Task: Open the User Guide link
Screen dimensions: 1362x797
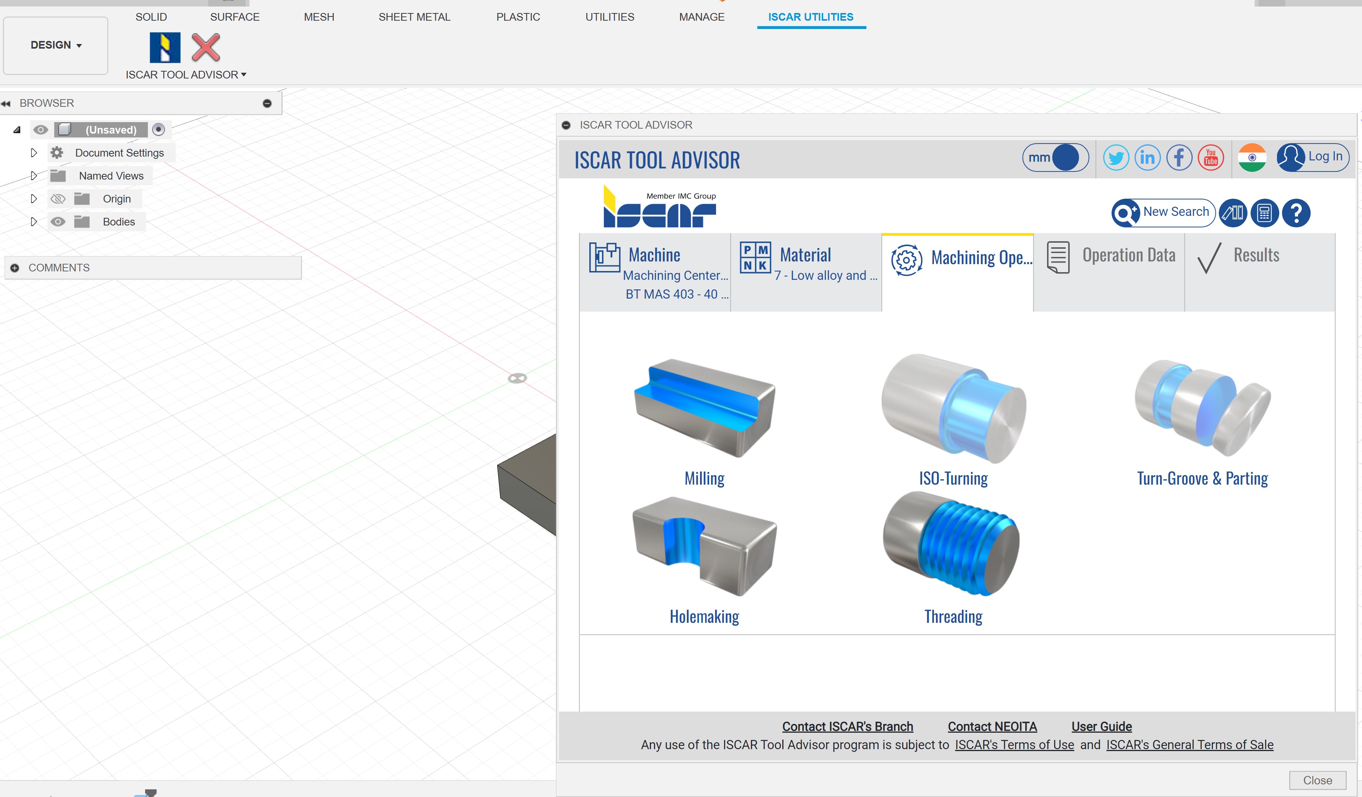Action: point(1101,726)
